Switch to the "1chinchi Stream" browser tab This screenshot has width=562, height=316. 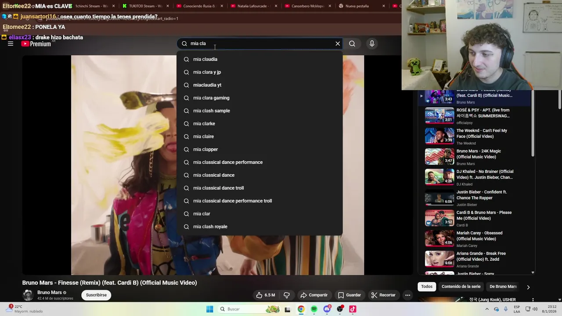(x=91, y=6)
